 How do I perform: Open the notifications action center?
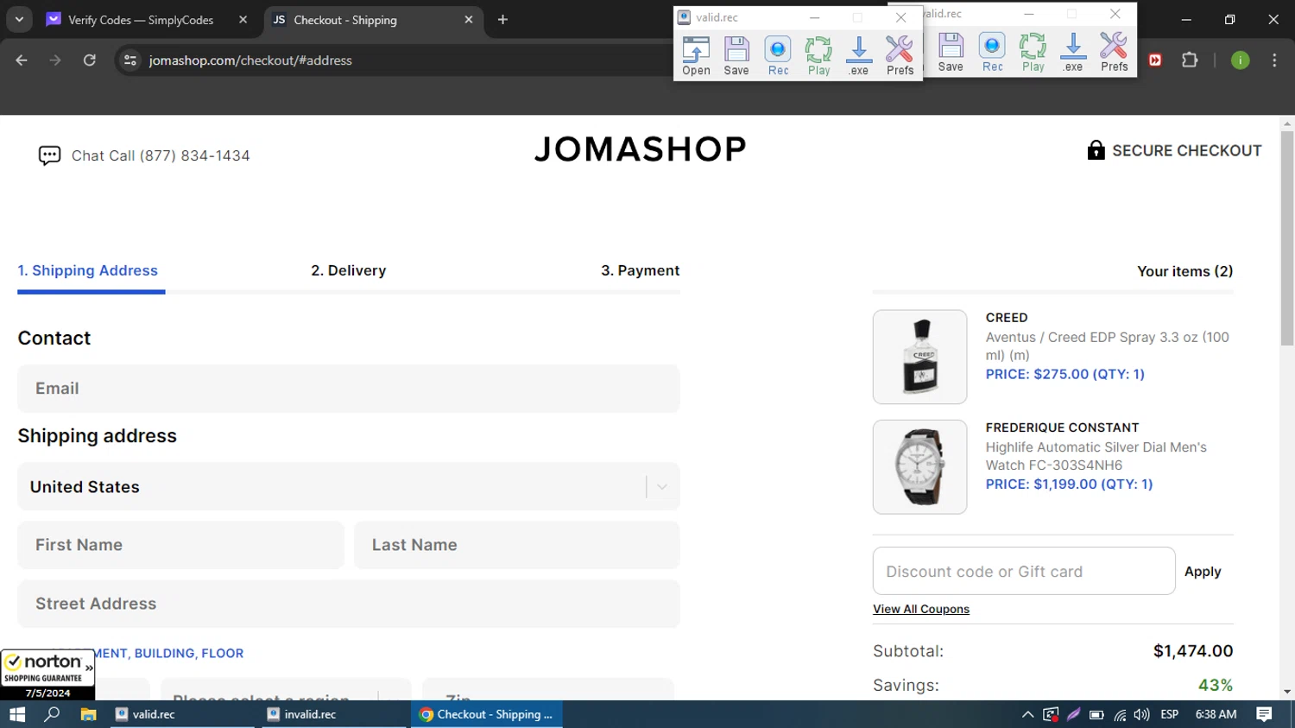click(x=1264, y=714)
